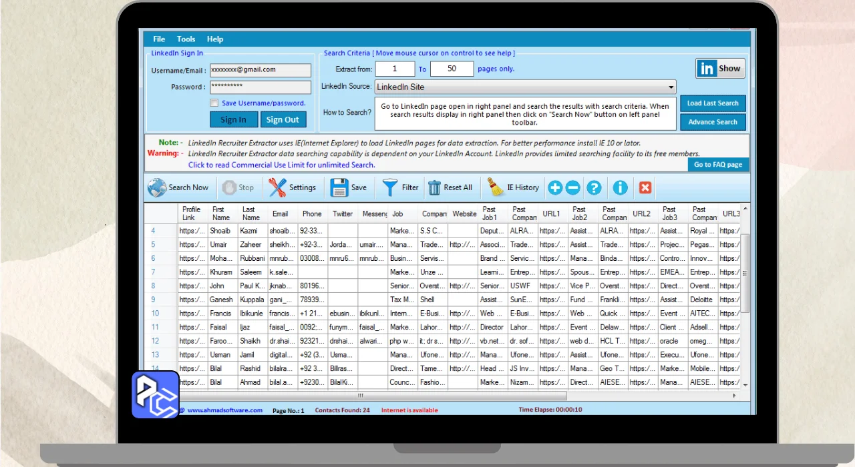Click the blue info icon
This screenshot has height=467, width=855.
[620, 188]
